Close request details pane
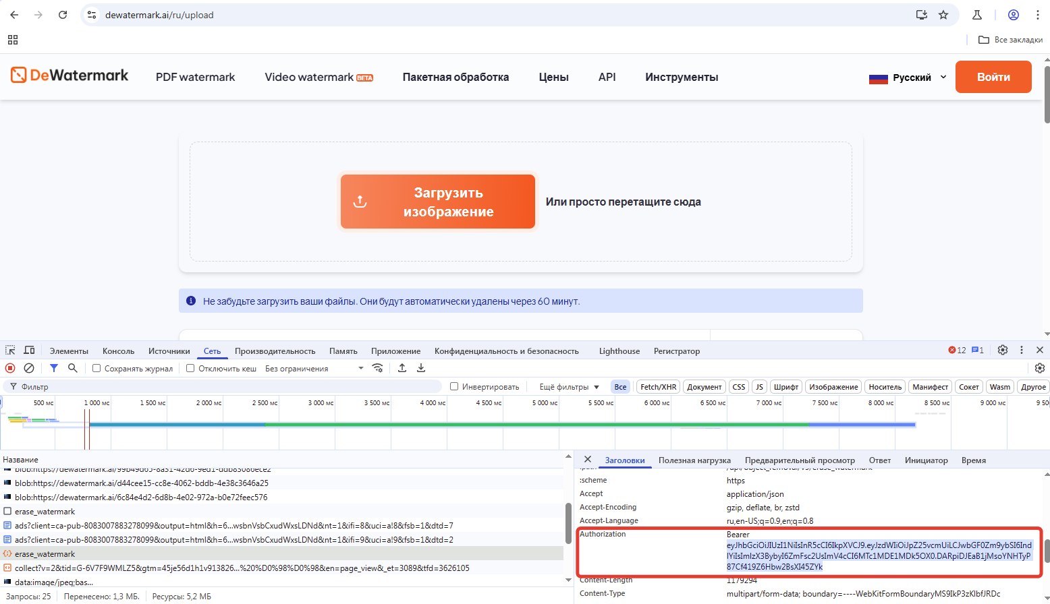Screen dimensions: 1050x604 (588, 460)
